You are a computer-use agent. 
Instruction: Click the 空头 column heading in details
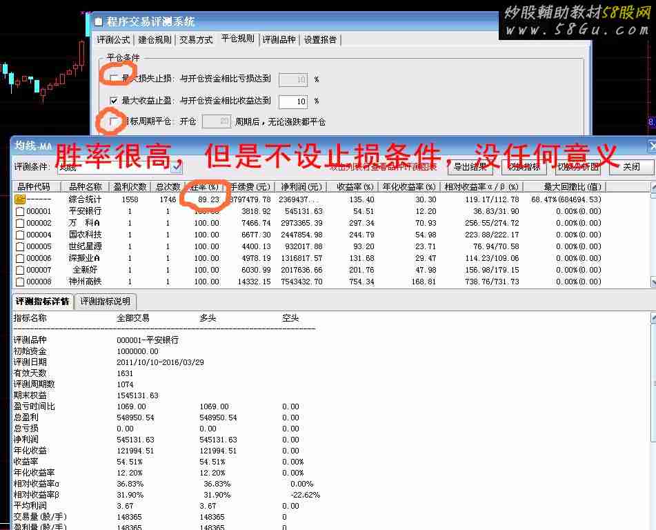[290, 318]
